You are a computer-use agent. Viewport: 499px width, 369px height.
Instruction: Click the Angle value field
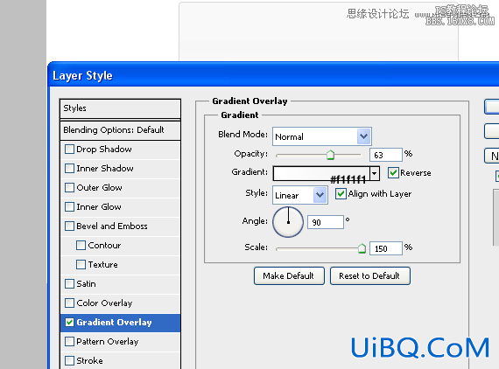326,222
